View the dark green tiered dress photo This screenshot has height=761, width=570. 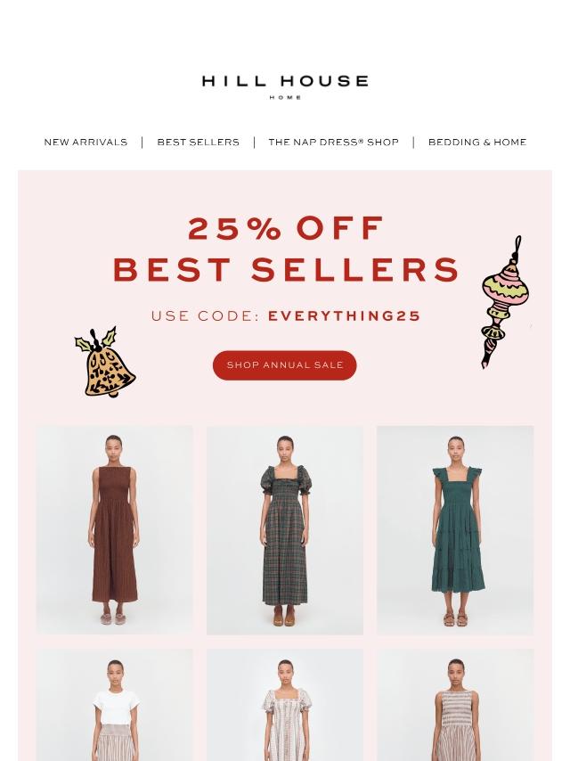click(x=455, y=530)
